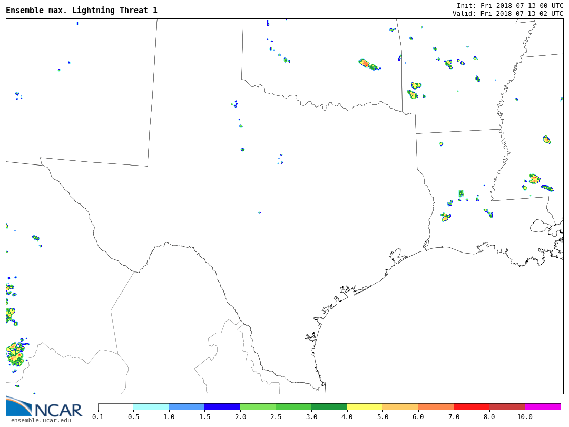Select the yellow 4.0–5.0 legend swatch

click(365, 406)
